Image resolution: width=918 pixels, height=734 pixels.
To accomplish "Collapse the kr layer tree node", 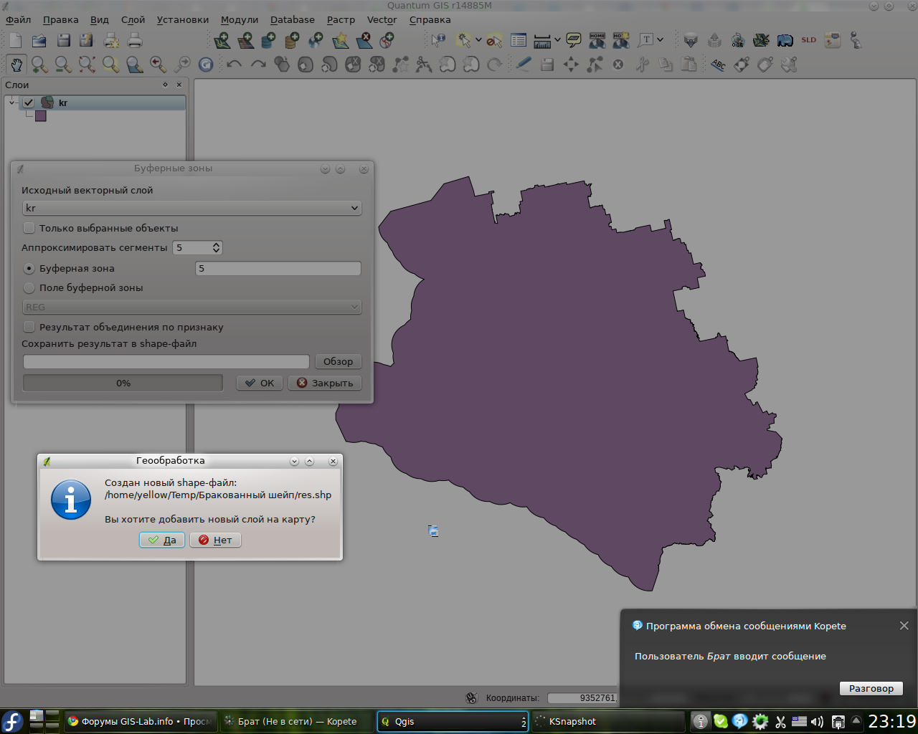I will point(12,103).
